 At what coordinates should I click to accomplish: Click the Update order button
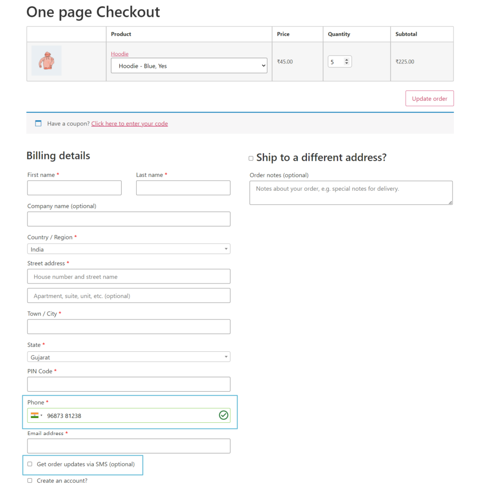point(429,98)
